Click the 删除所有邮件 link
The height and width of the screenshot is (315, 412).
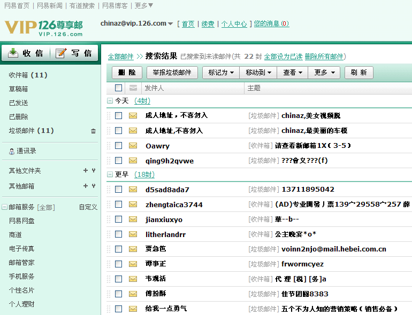tap(324, 57)
